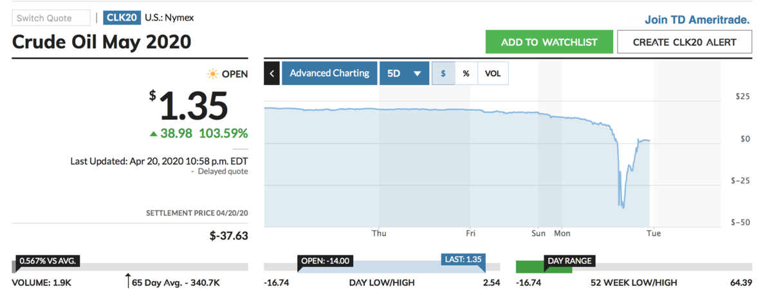Click the Mon label on the chart axis
Viewport: 772px width, 296px height.
pos(562,234)
